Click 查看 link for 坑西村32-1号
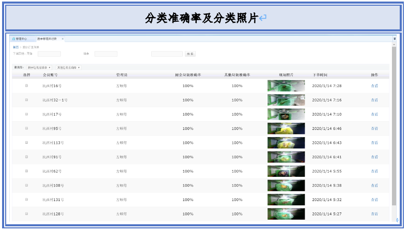 click(x=374, y=100)
